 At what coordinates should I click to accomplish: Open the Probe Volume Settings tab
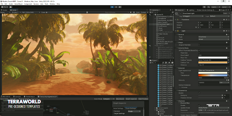click(x=206, y=10)
